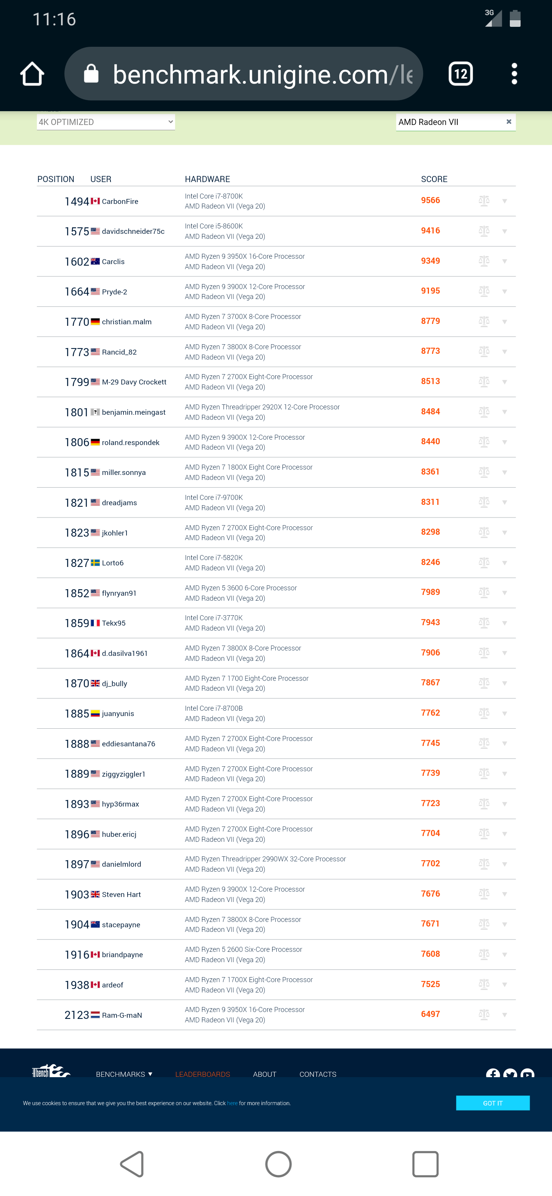Viewport: 552px width, 1196px height.
Task: Open the tab switcher showing 12 tabs
Action: click(460, 74)
